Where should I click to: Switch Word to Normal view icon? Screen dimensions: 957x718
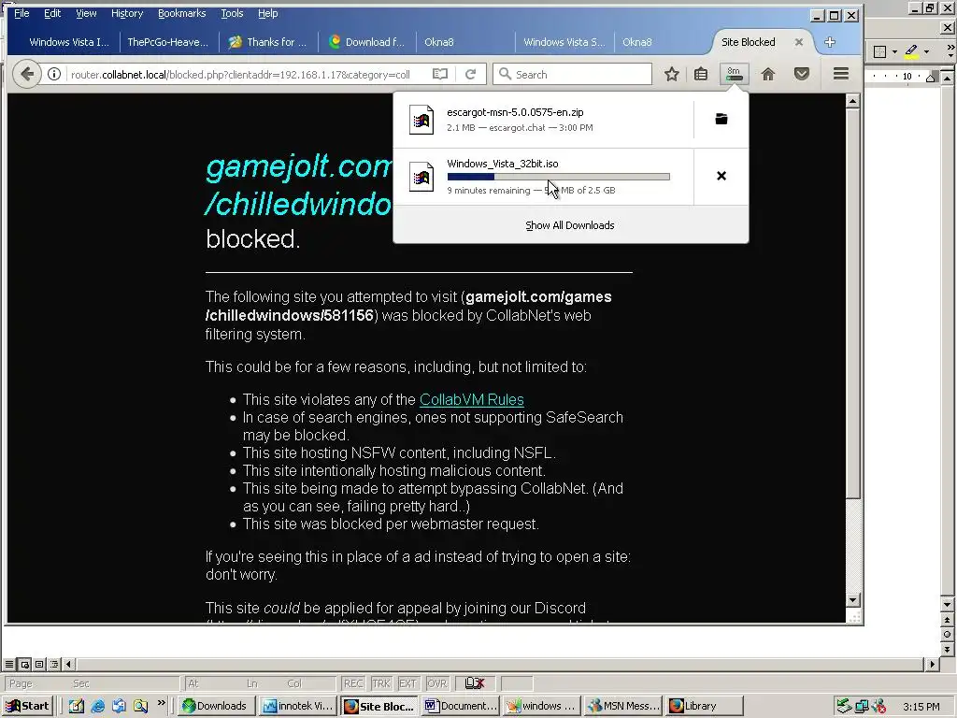(x=9, y=664)
